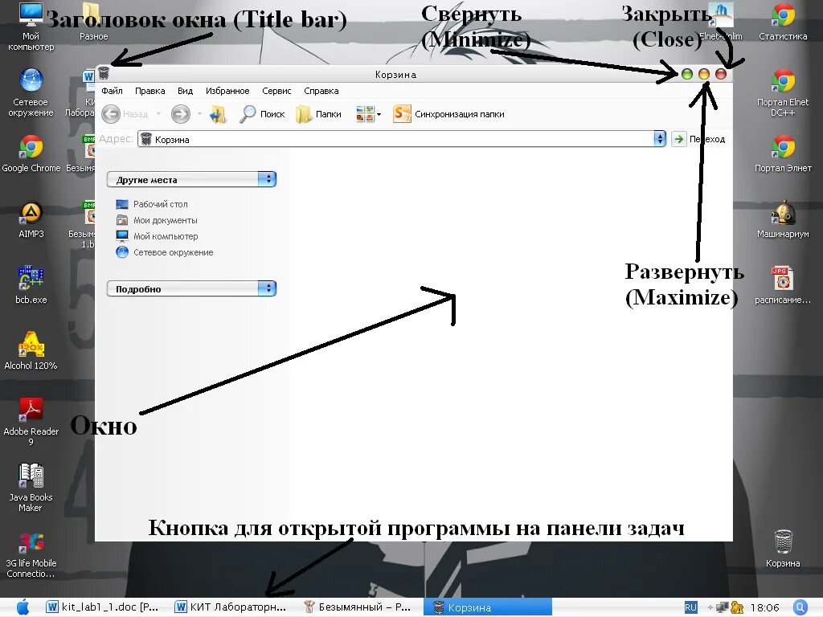Click the forward arrow navigation button
Image resolution: width=823 pixels, height=617 pixels.
[181, 114]
